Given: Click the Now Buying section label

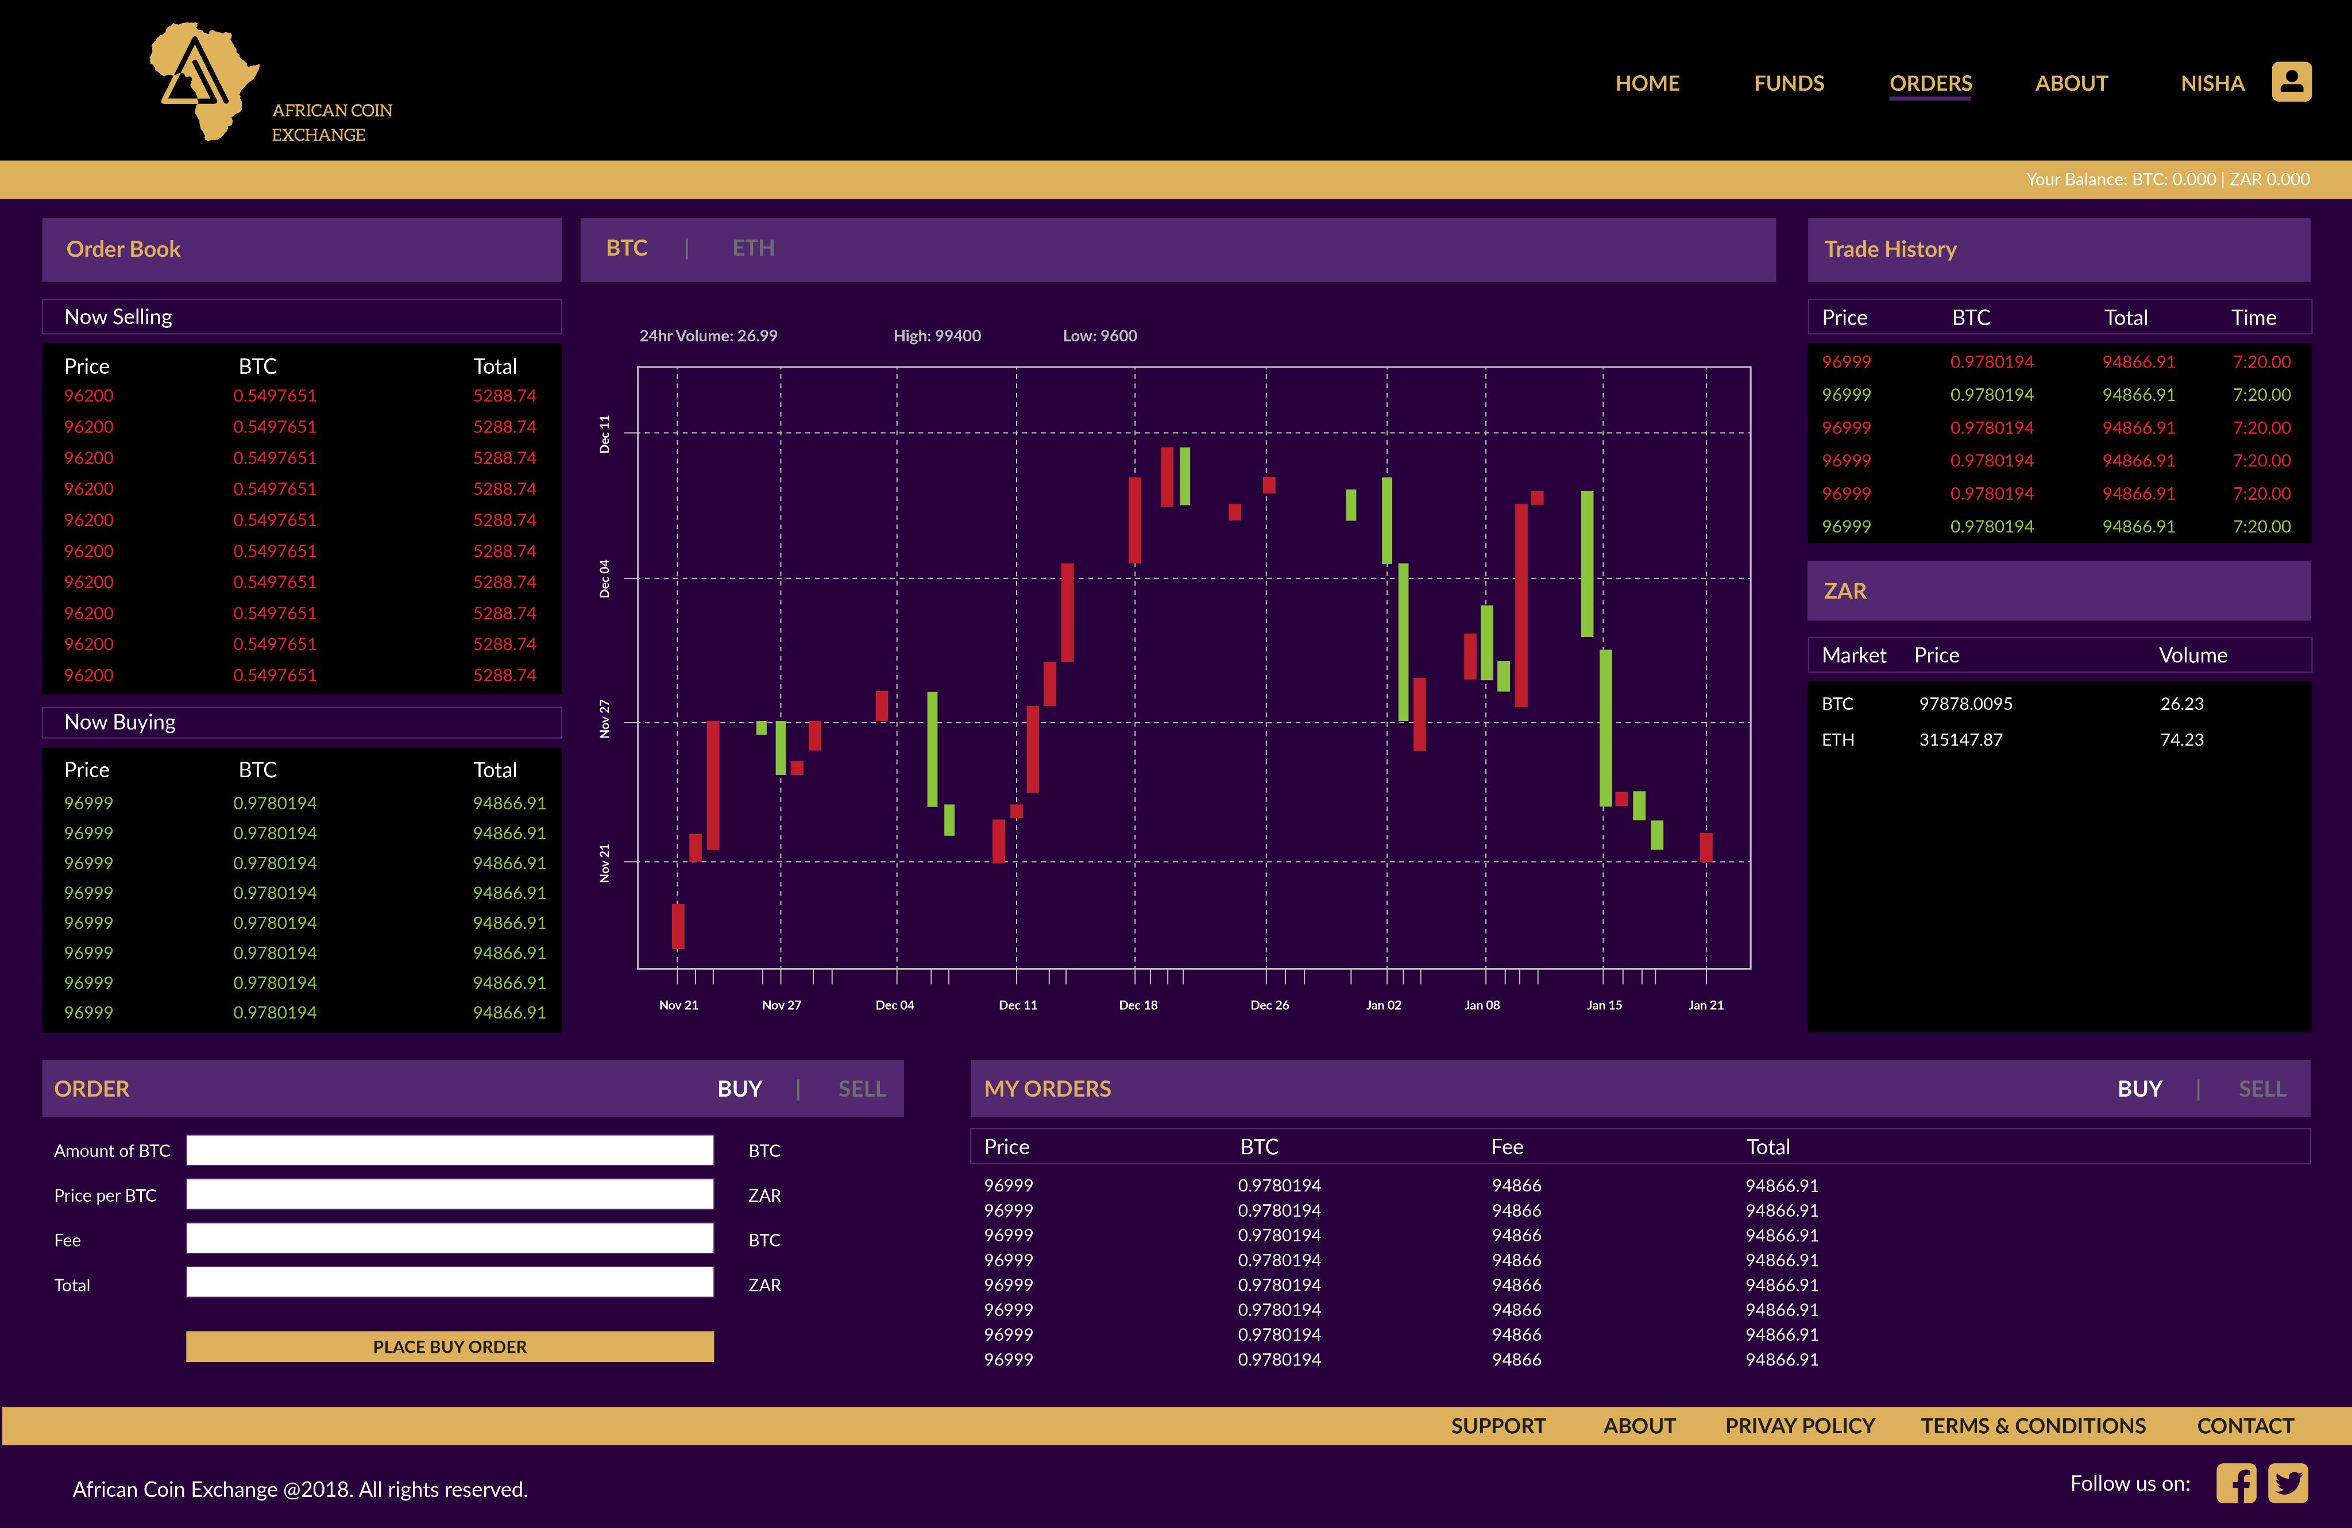Looking at the screenshot, I should [x=119, y=721].
